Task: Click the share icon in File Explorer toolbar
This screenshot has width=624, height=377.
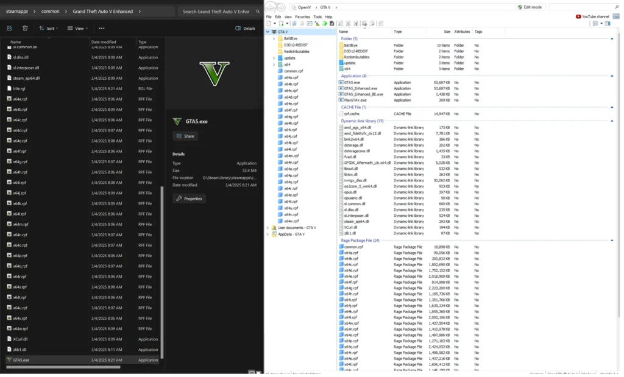Action: click(10, 28)
